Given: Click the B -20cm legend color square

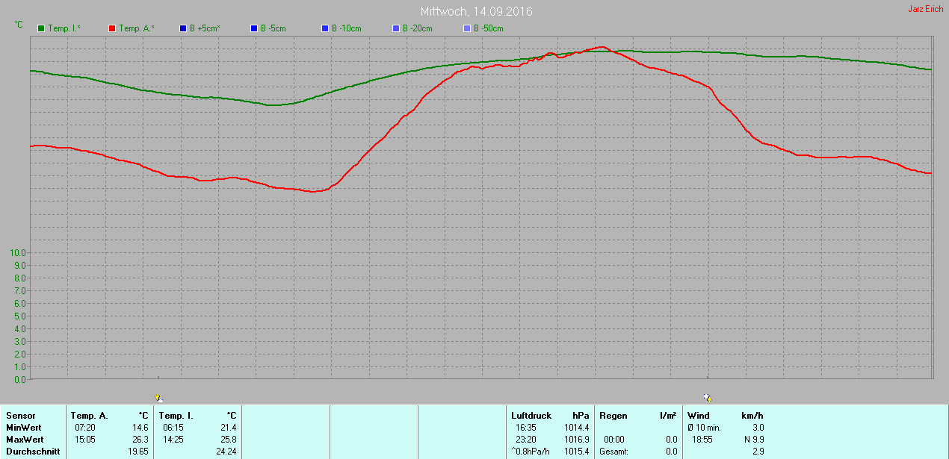Looking at the screenshot, I should pos(396,28).
